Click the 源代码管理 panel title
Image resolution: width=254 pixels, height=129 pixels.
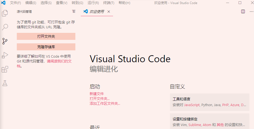(24, 12)
